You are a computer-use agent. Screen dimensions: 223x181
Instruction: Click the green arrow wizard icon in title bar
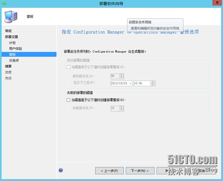(4, 3)
